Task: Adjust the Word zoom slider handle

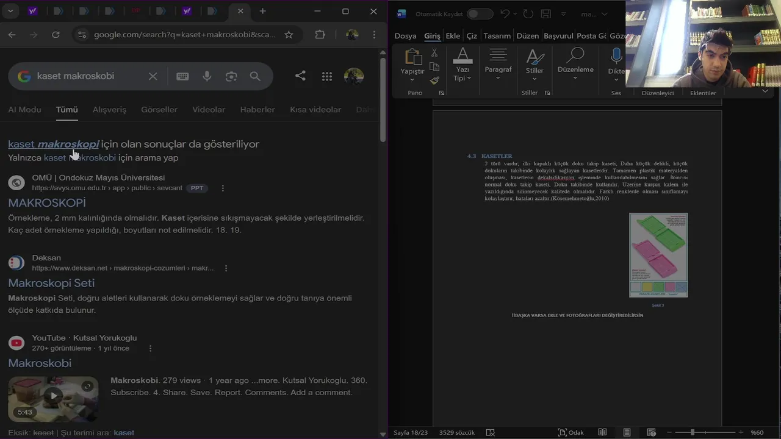Action: coord(693,432)
